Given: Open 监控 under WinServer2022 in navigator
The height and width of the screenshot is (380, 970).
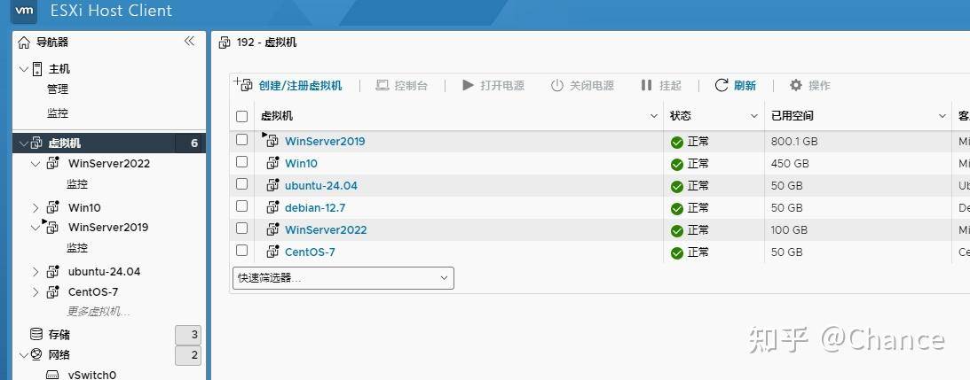Looking at the screenshot, I should pos(77,184).
